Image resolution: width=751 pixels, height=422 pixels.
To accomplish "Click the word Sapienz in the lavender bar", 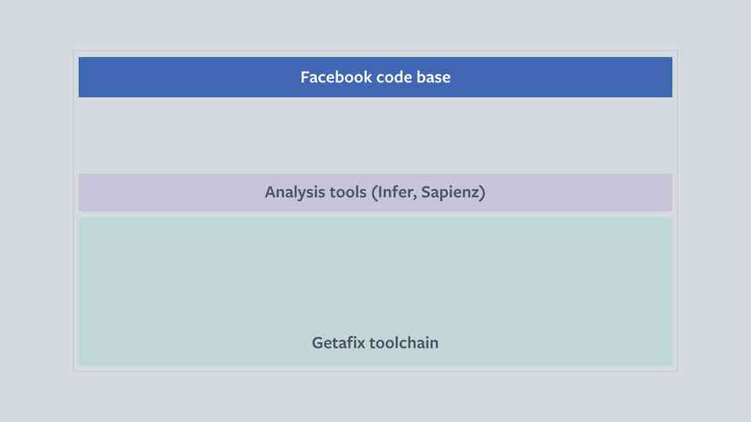I will coord(453,192).
